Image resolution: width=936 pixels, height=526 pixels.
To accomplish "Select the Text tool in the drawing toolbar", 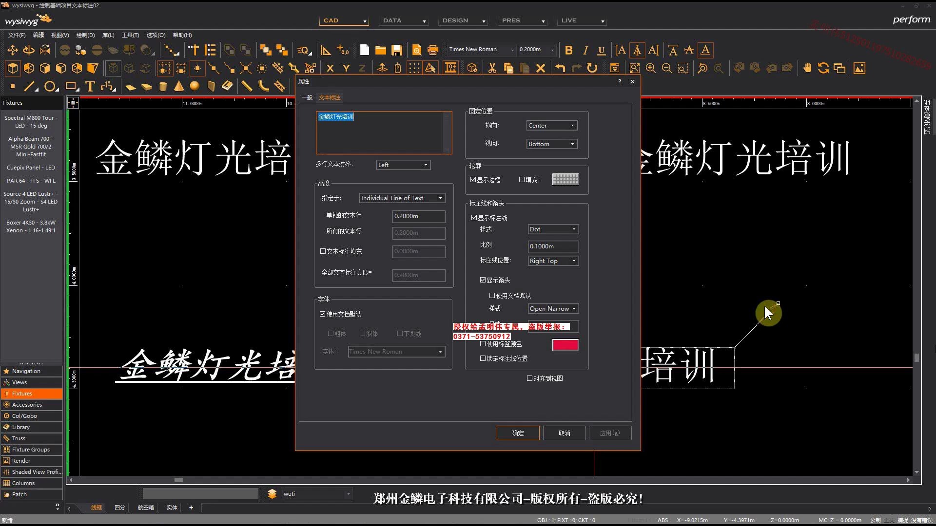I will (x=90, y=86).
